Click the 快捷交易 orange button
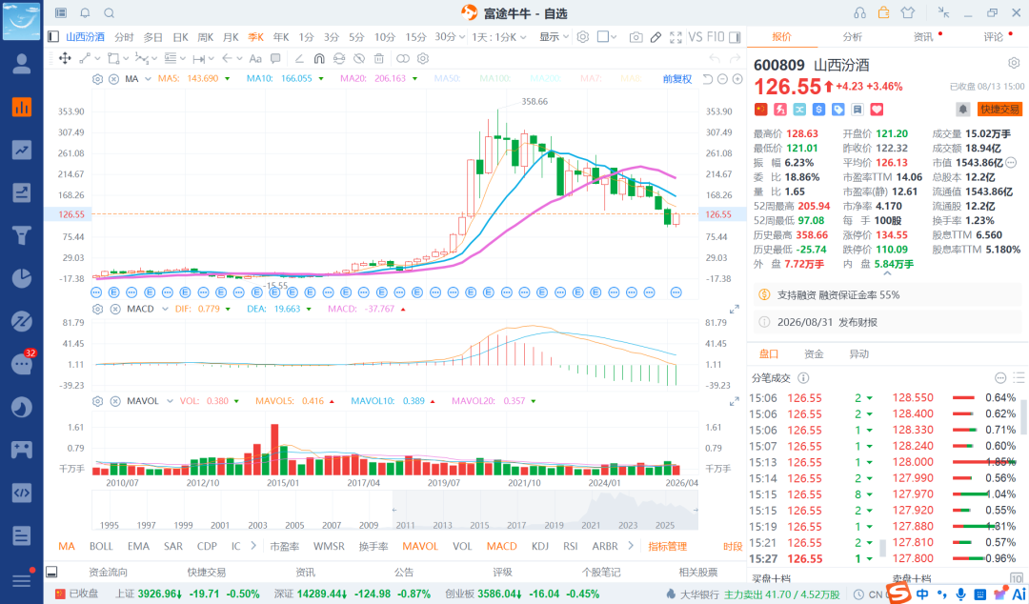Screen dimensions: 1029x604 1000,109
